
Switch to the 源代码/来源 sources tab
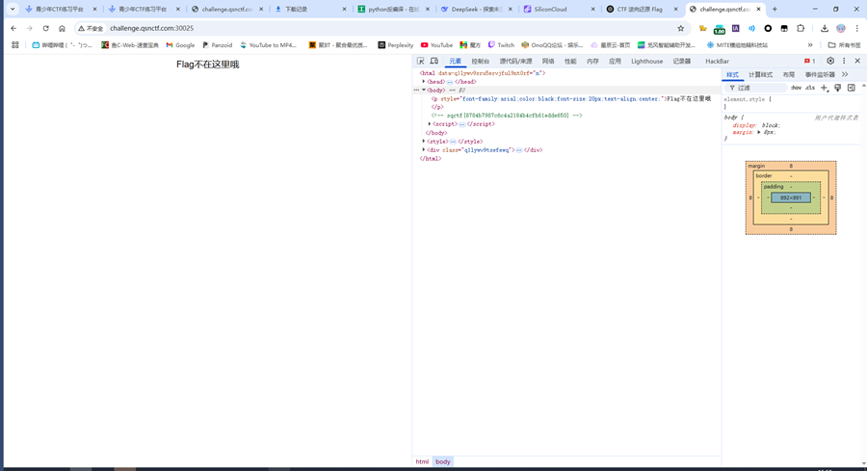[x=515, y=62]
